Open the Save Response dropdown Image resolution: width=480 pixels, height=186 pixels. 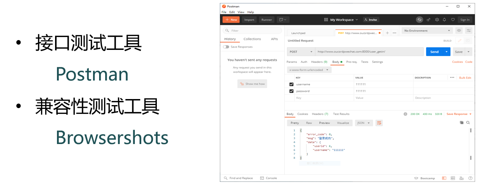[459, 114]
